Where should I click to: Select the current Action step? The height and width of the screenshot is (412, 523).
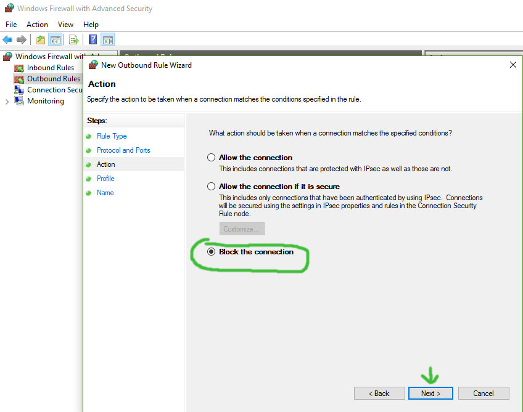point(105,164)
